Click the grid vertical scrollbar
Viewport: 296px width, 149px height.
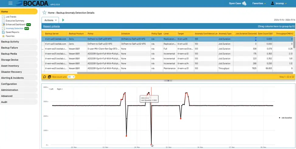[294, 42]
